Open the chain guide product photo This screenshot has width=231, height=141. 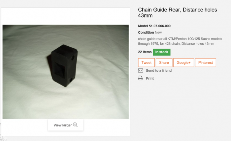pyautogui.click(x=66, y=72)
